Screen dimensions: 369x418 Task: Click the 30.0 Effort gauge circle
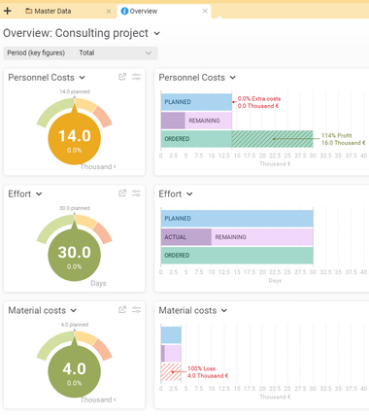[x=75, y=255]
